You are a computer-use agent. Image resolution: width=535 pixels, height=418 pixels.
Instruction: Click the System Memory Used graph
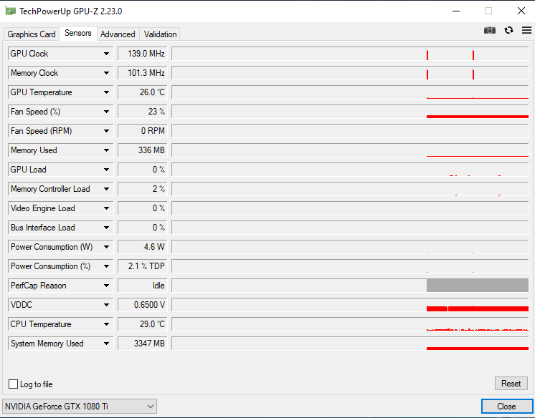coord(350,344)
